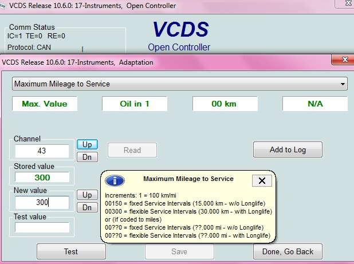Image resolution: width=354 pixels, height=264 pixels.
Task: Close the Maximum Mileage info balloon
Action: click(x=262, y=180)
